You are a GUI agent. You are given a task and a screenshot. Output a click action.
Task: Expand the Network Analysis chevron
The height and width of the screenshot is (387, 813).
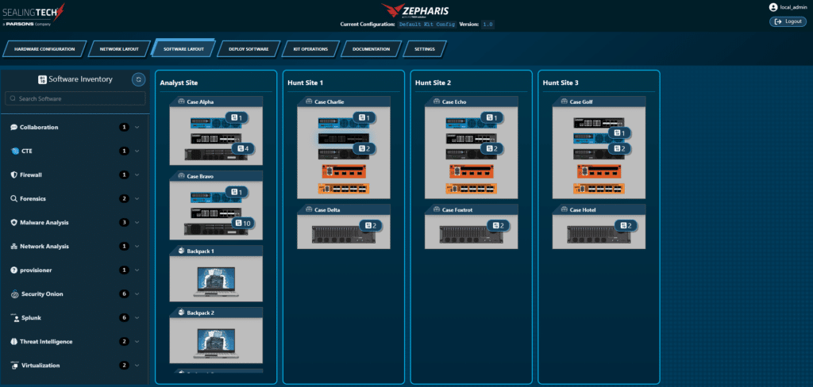(137, 247)
